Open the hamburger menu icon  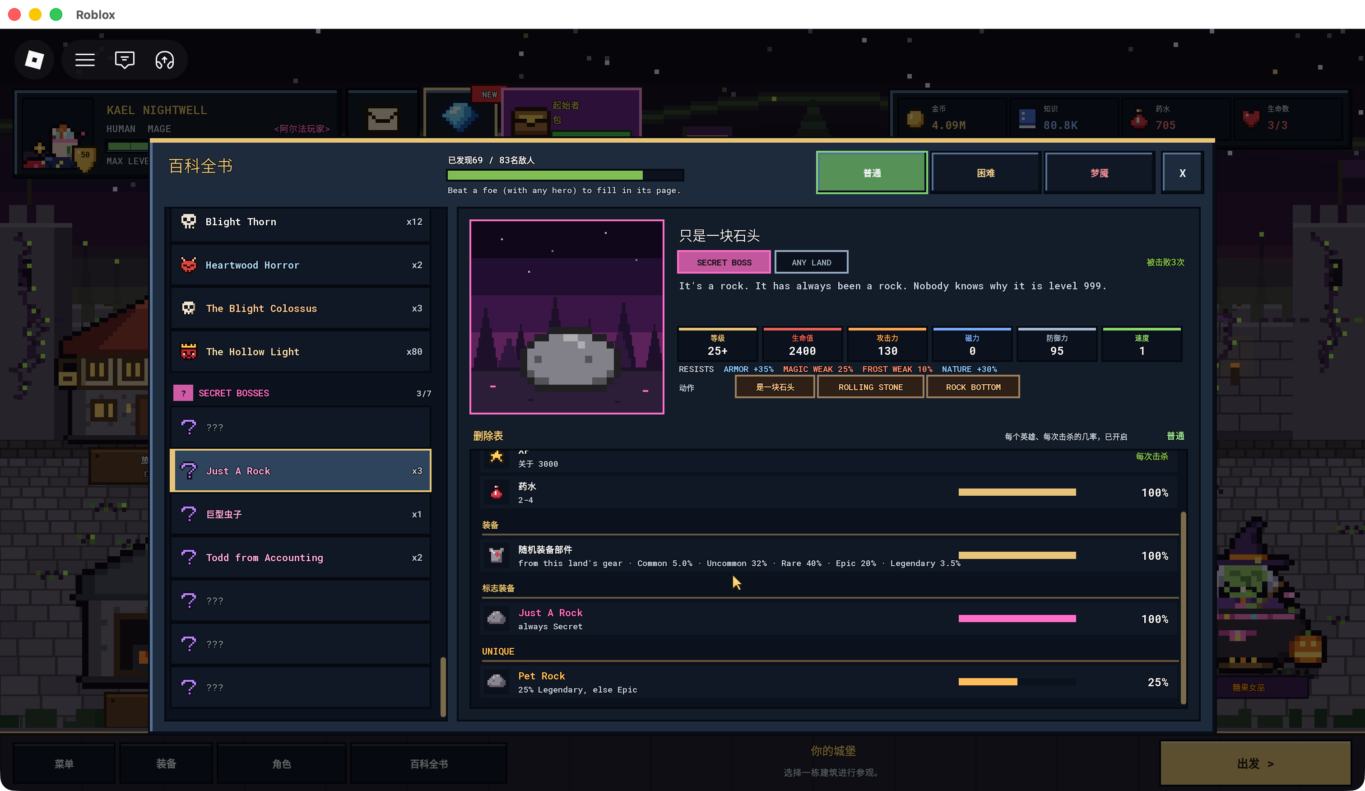(85, 60)
